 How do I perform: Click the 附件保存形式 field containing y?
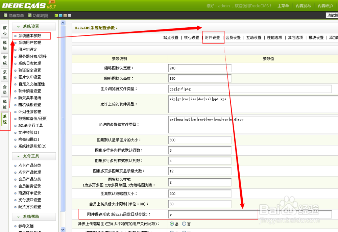coord(250,214)
